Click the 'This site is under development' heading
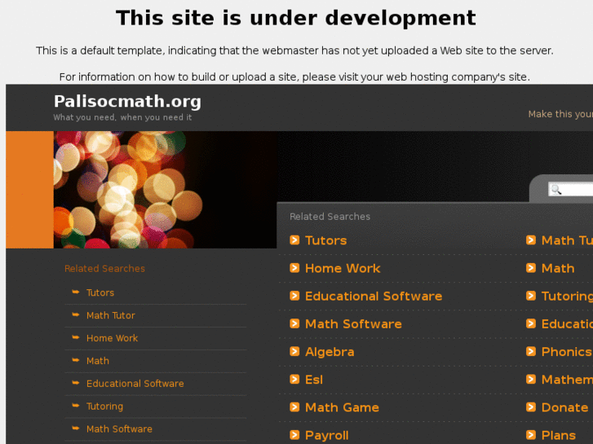The width and height of the screenshot is (593, 444). point(296,18)
